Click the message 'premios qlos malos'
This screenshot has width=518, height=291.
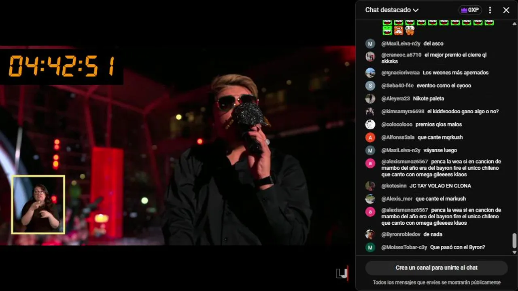(439, 124)
